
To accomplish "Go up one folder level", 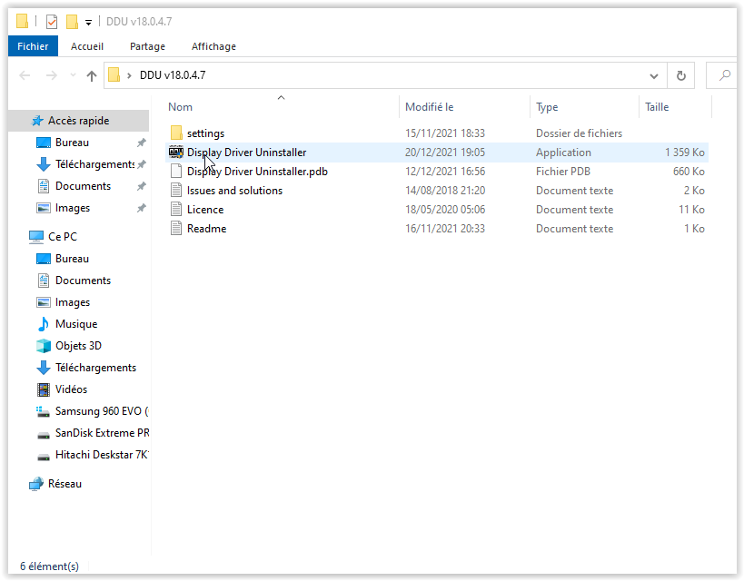I will (92, 75).
